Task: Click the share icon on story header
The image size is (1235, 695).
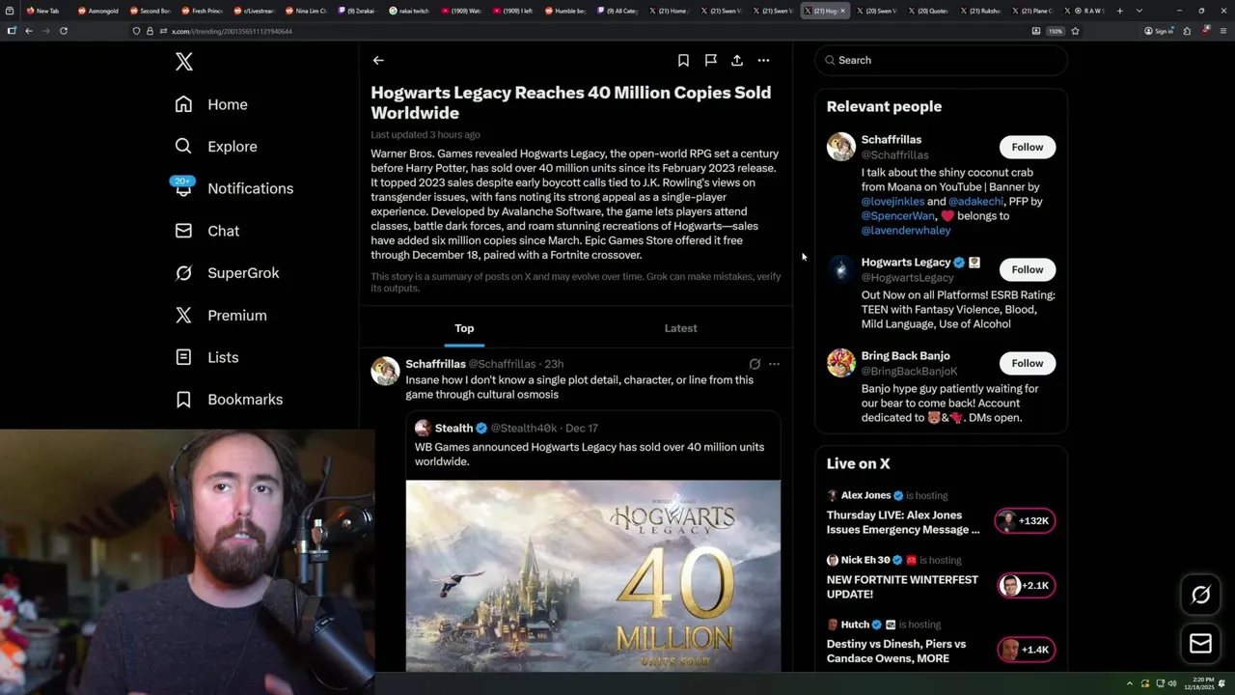Action: (736, 60)
